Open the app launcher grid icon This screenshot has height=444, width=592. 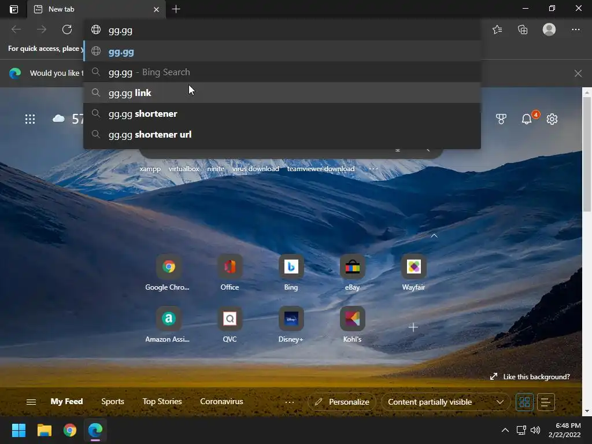point(30,119)
